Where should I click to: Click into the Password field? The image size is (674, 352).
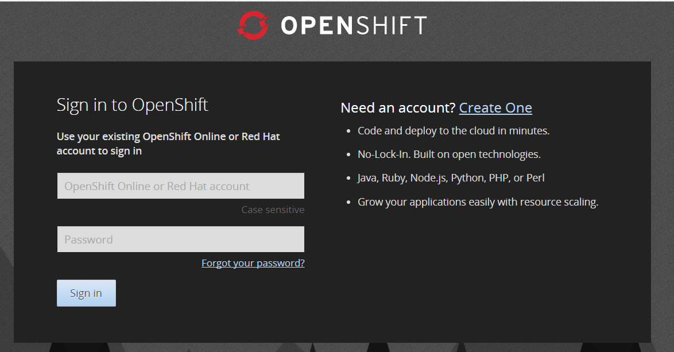(x=181, y=239)
